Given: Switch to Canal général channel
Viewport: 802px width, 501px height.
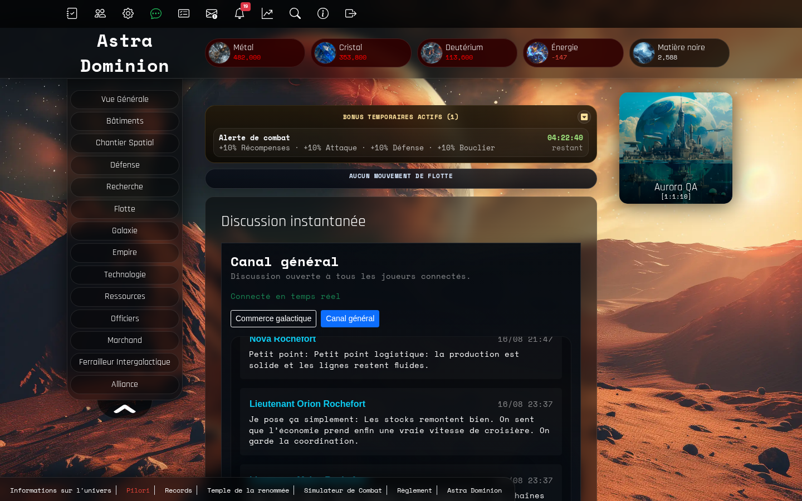Looking at the screenshot, I should (350, 318).
